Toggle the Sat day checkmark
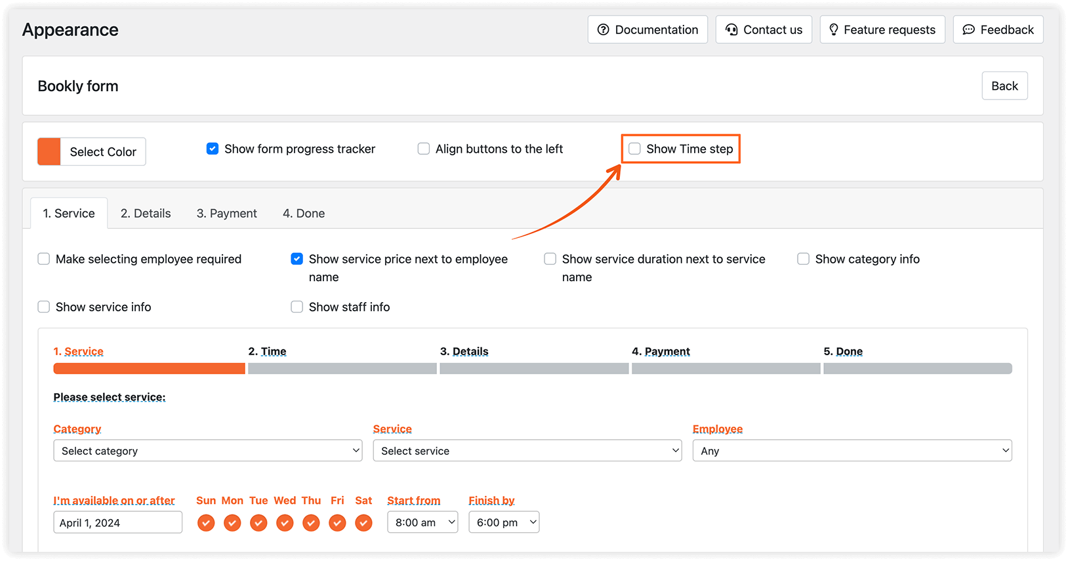The height and width of the screenshot is (561, 1068). point(363,523)
